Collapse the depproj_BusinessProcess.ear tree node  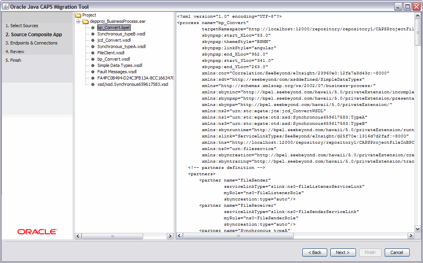tap(78, 21)
